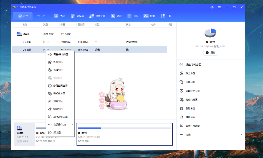Screen dimensions: 263x158
Task: Click the 931.51GB capacity cell
Action: (66, 34)
